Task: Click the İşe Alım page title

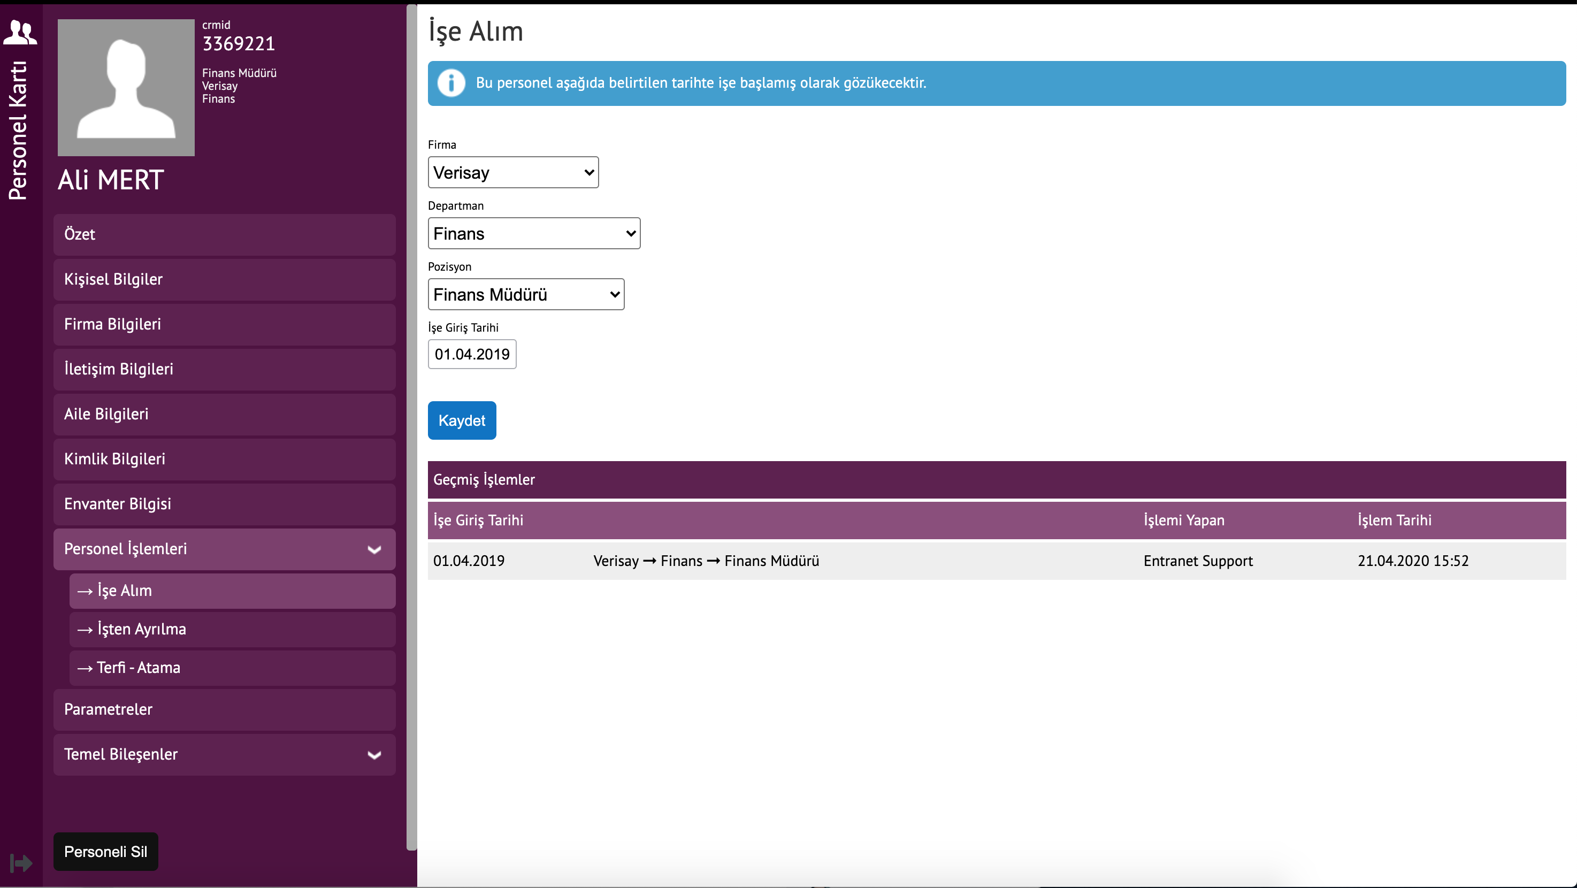Action: [476, 31]
